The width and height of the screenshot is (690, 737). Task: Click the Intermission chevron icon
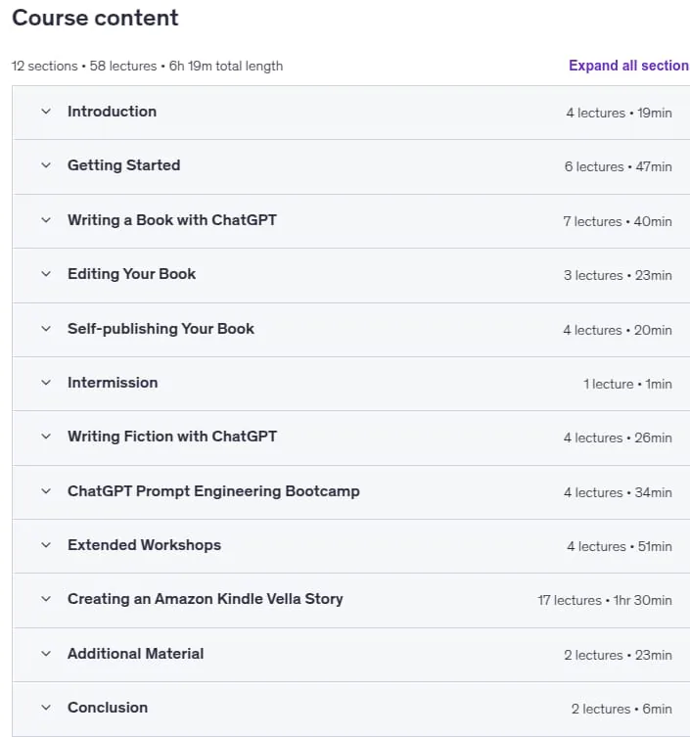point(46,383)
